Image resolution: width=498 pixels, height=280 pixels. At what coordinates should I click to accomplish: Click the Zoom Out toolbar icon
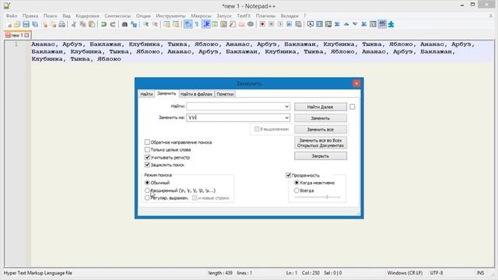click(x=155, y=24)
